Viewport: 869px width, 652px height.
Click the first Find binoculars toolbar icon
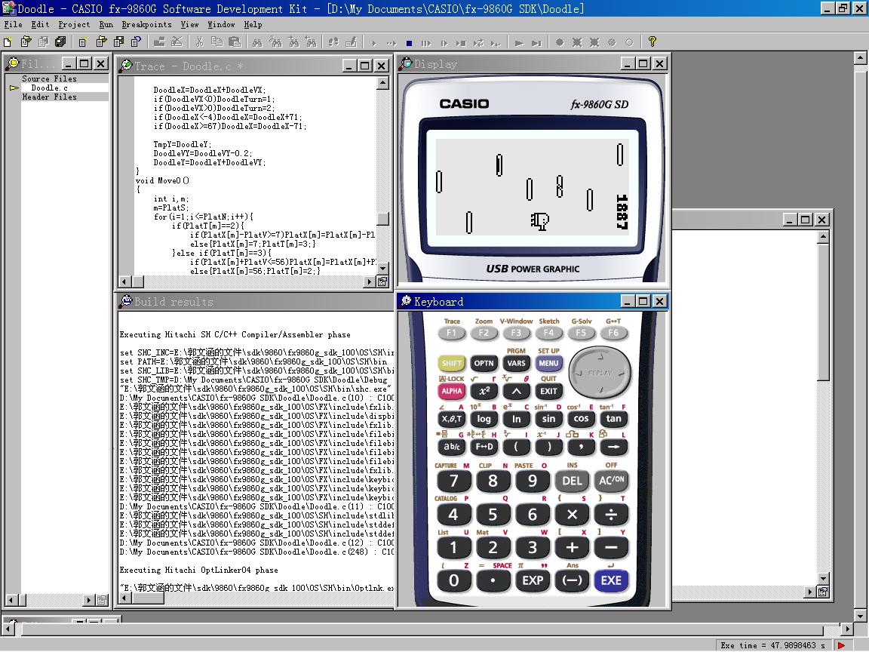point(257,42)
